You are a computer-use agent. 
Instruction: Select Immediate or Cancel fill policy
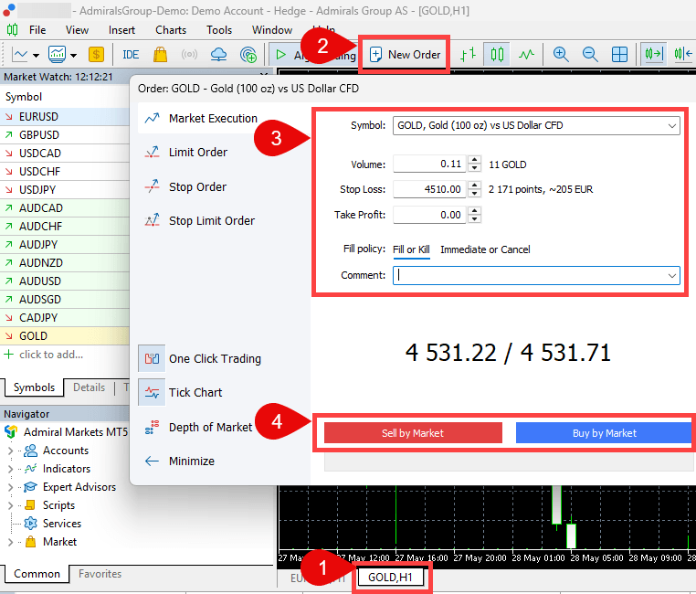(x=485, y=249)
